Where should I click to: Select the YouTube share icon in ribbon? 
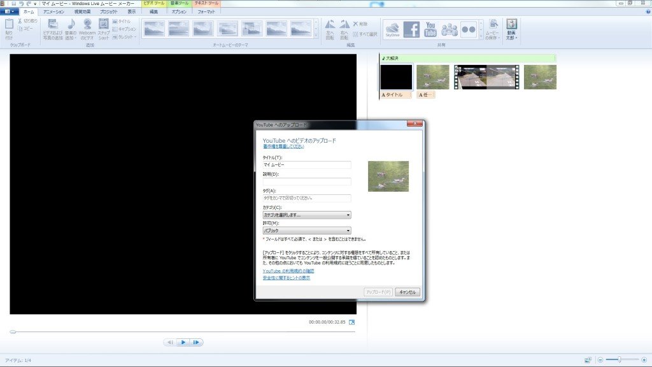click(x=430, y=30)
